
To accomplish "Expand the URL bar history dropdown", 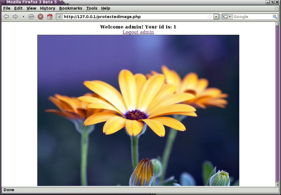I will 216,17.
